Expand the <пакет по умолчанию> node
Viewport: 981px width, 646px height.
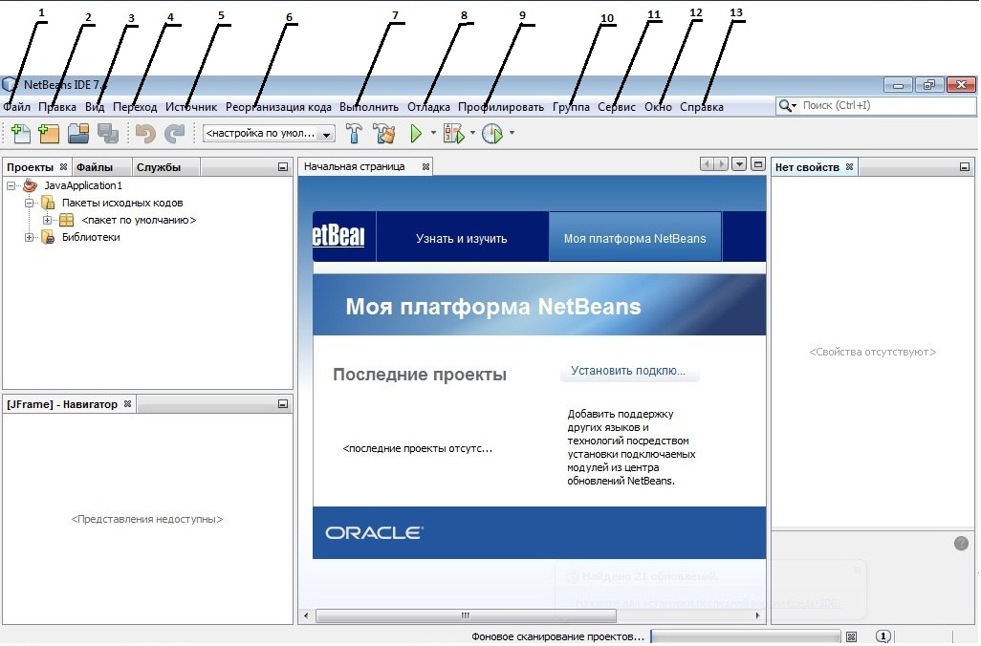(x=47, y=220)
